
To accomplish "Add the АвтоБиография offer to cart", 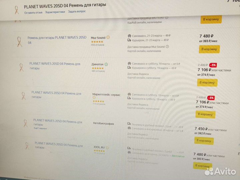I will (204, 140).
